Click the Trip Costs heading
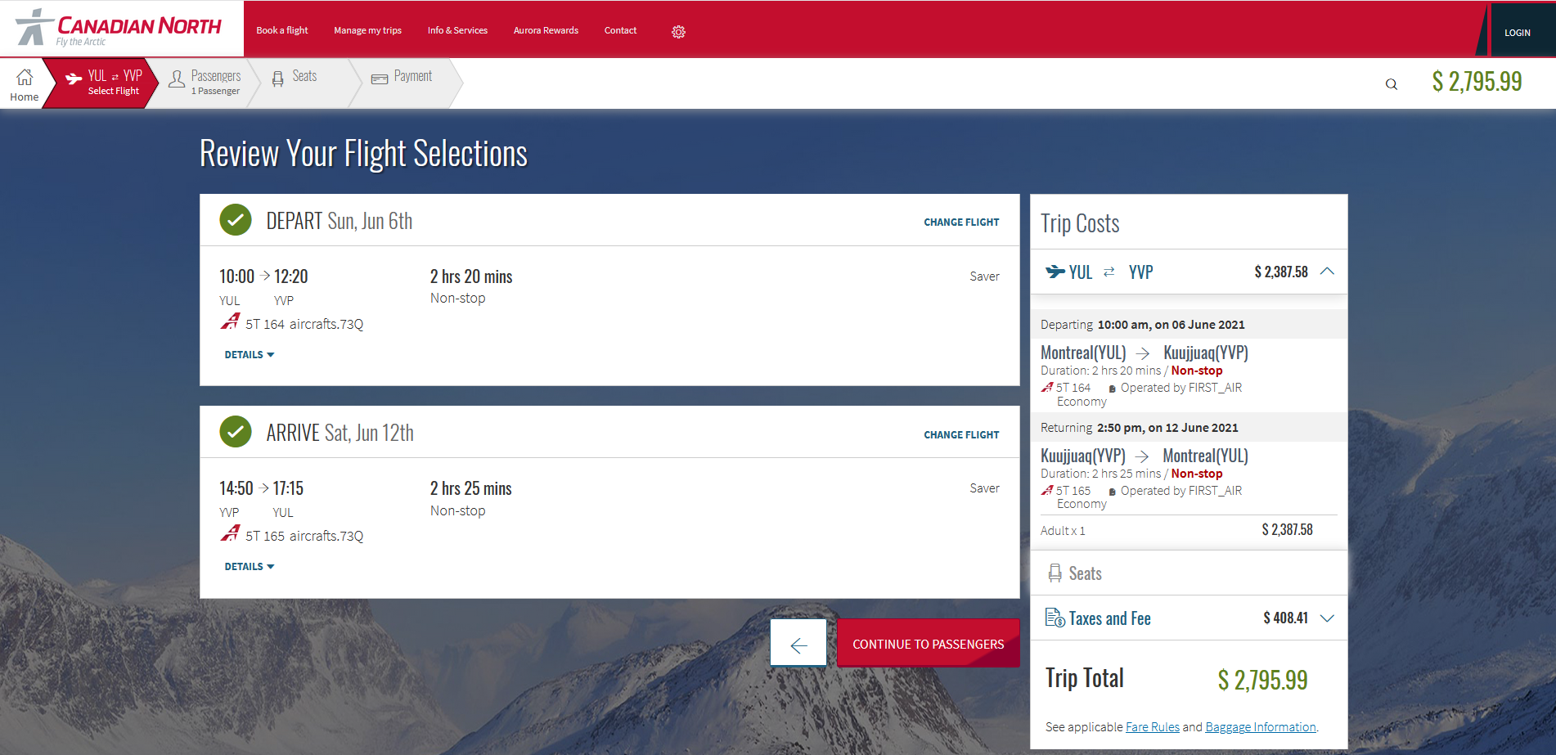Image resolution: width=1556 pixels, height=755 pixels. click(1080, 223)
